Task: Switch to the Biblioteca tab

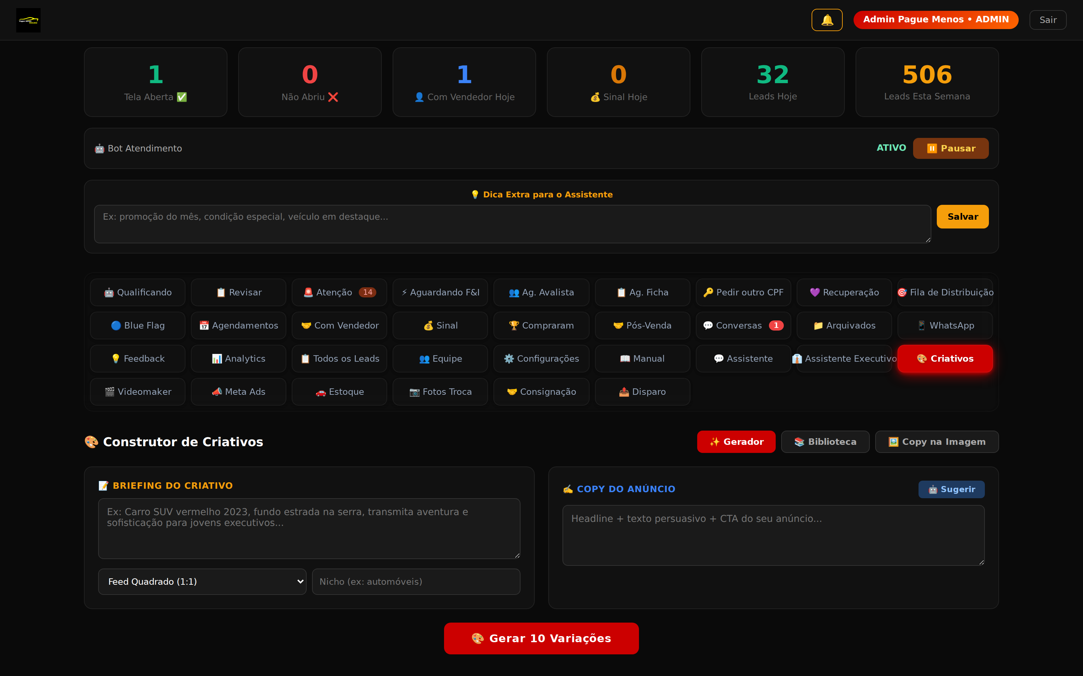Action: coord(825,442)
